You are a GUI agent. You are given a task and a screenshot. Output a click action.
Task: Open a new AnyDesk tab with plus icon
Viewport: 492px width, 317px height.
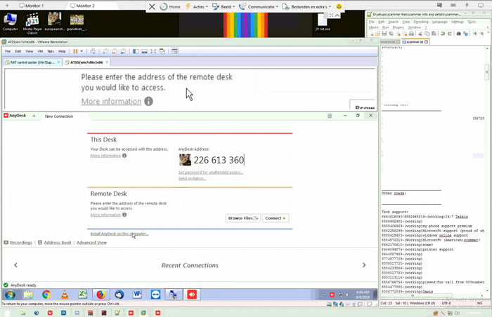34,116
